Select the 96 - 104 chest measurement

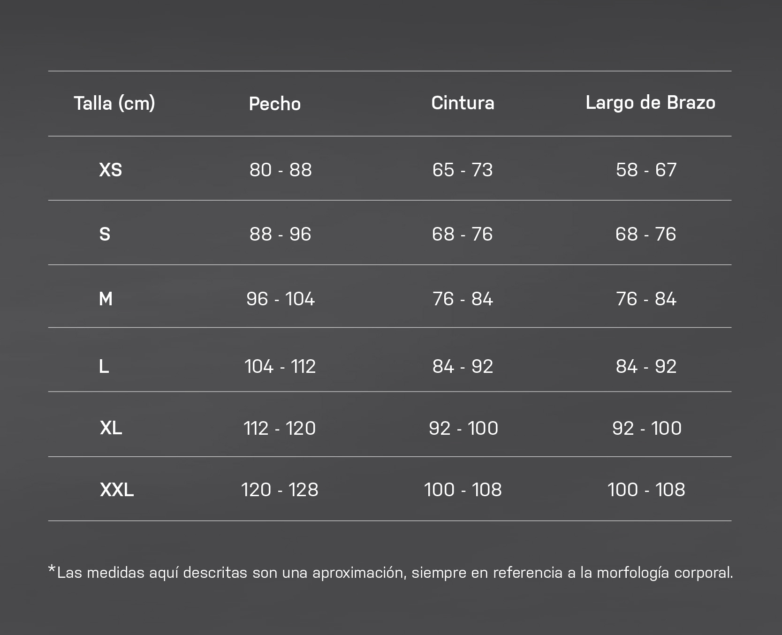pyautogui.click(x=281, y=299)
